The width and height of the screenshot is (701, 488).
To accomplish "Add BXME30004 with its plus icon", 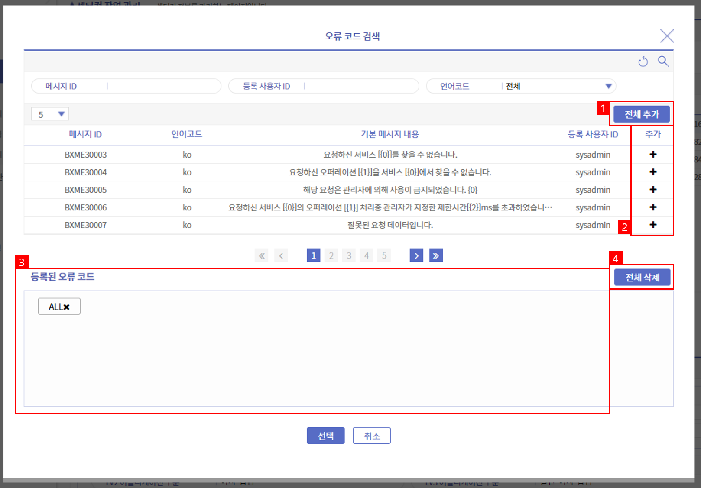I will coord(653,172).
